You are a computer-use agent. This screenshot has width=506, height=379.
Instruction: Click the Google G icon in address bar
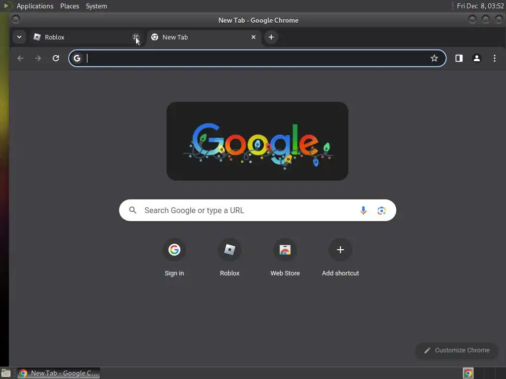point(77,58)
